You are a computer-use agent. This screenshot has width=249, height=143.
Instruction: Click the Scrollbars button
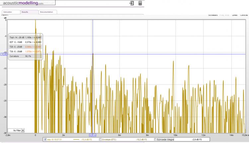[x=212, y=15]
